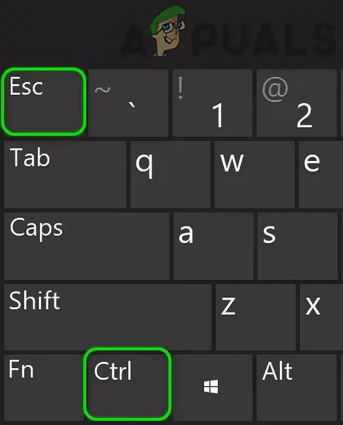Click the Appuals mascot face logo
The width and height of the screenshot is (343, 425).
(x=168, y=31)
